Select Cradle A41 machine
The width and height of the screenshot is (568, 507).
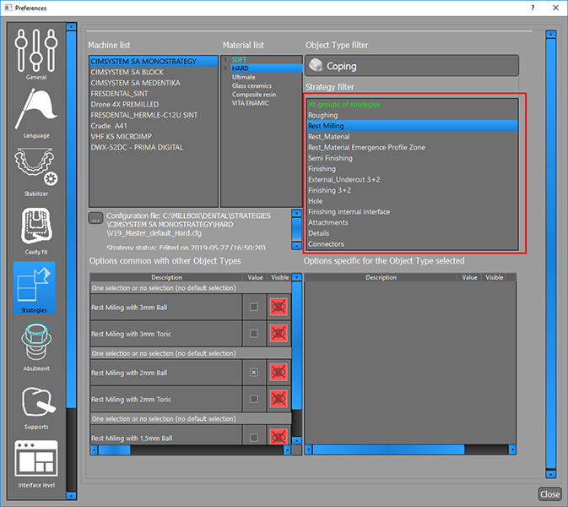coord(154,126)
